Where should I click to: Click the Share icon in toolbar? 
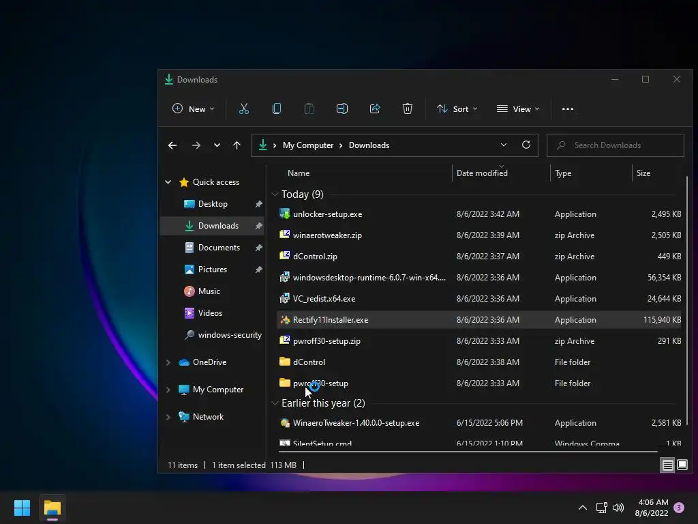point(375,108)
